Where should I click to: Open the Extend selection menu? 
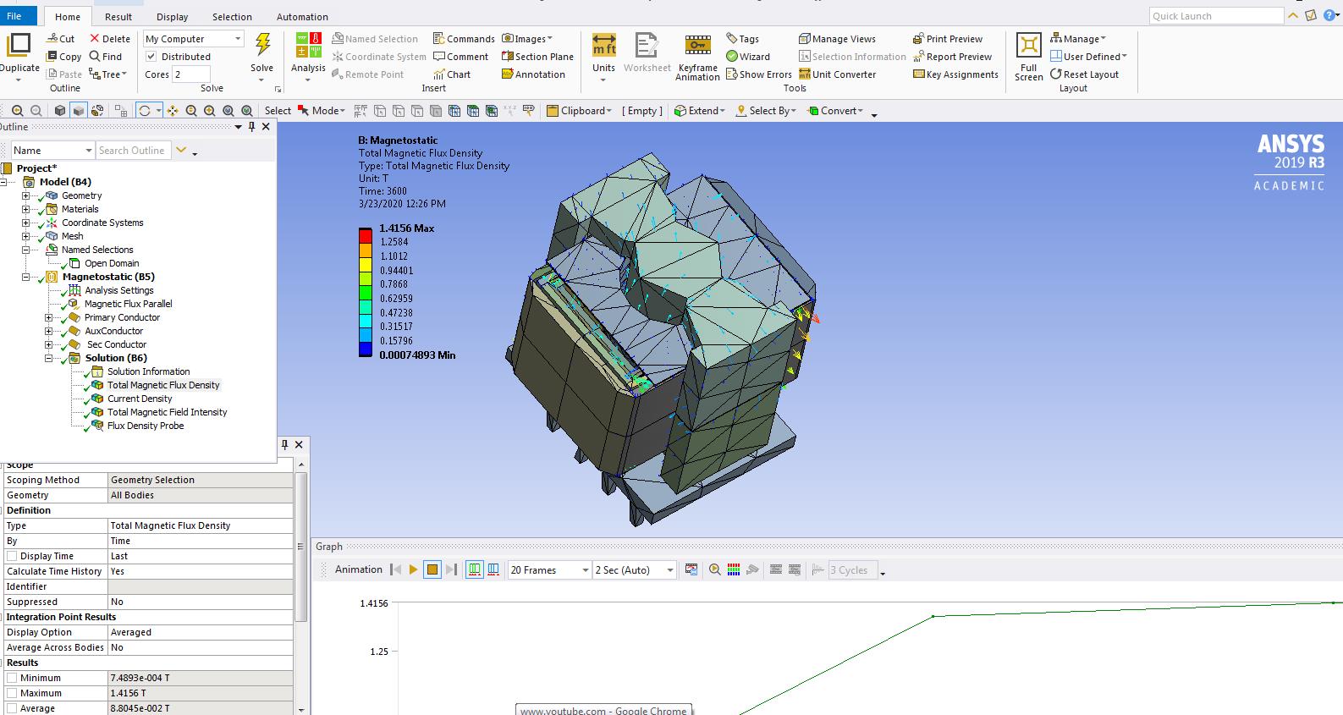[x=700, y=111]
